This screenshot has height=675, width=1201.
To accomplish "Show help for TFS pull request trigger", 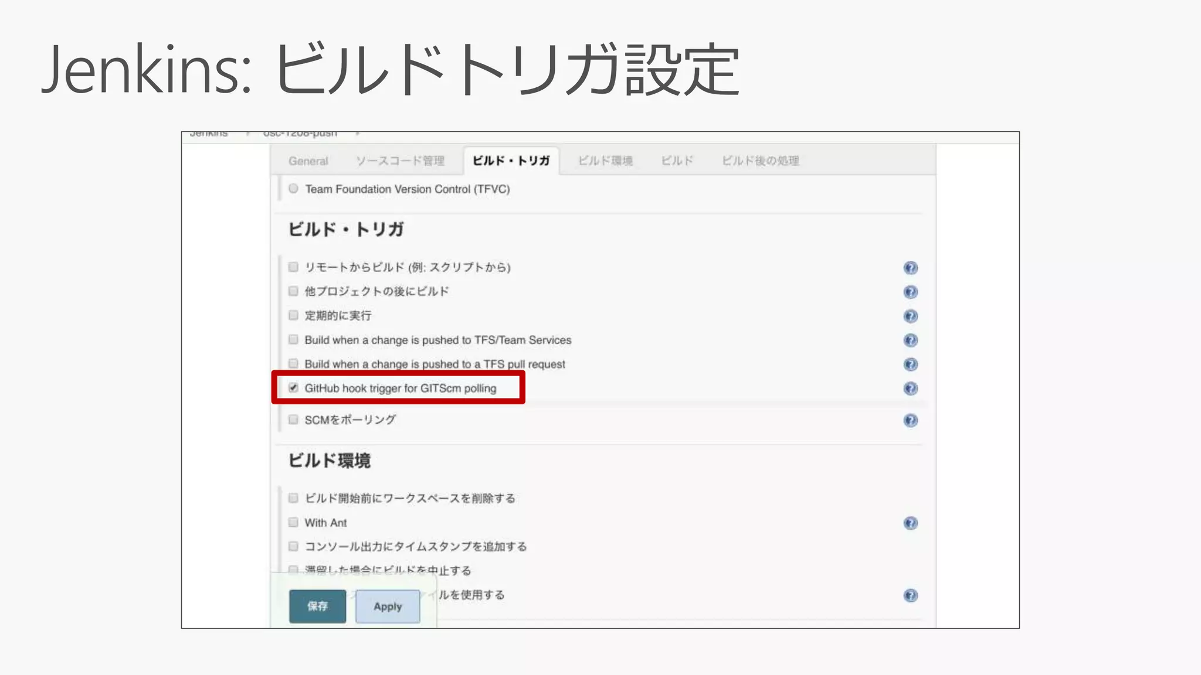I will tap(910, 364).
